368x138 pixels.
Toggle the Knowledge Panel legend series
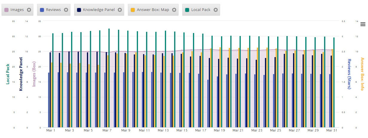[99, 10]
